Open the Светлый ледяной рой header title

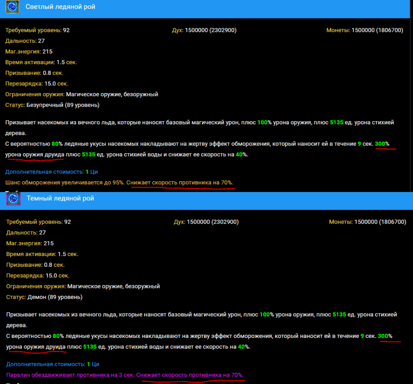click(x=60, y=7)
